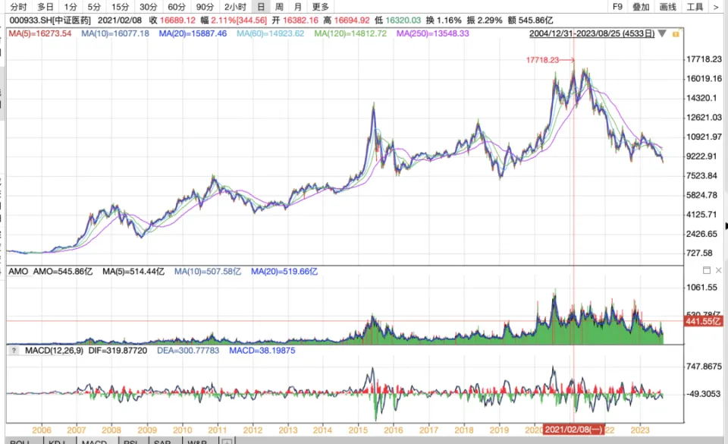Expand the date range dropdown triangle
The height and width of the screenshot is (444, 728).
(663, 34)
